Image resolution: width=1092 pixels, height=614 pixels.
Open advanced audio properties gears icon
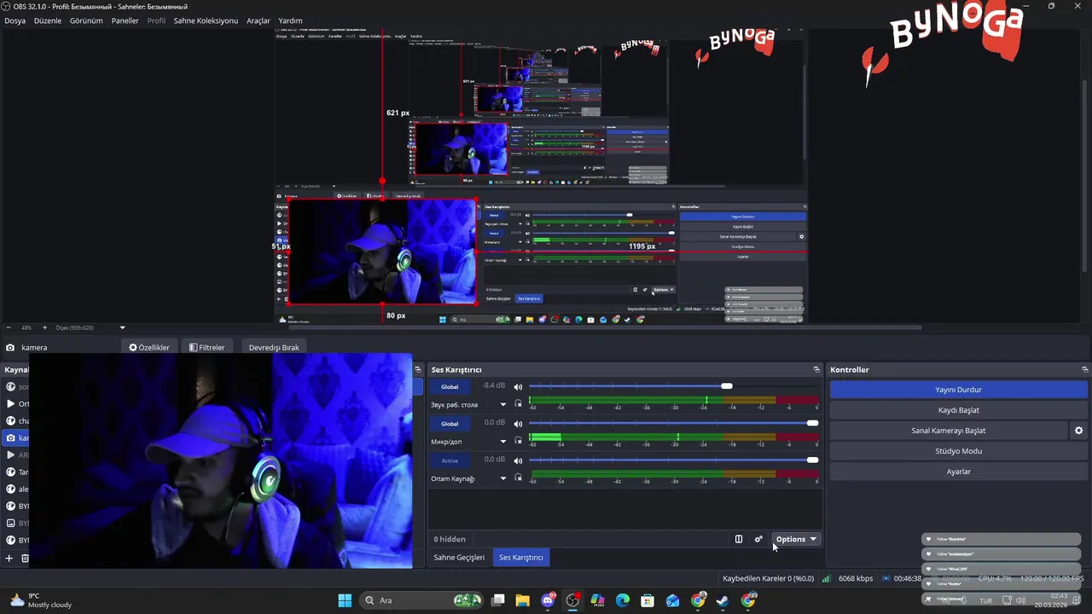[x=758, y=539]
